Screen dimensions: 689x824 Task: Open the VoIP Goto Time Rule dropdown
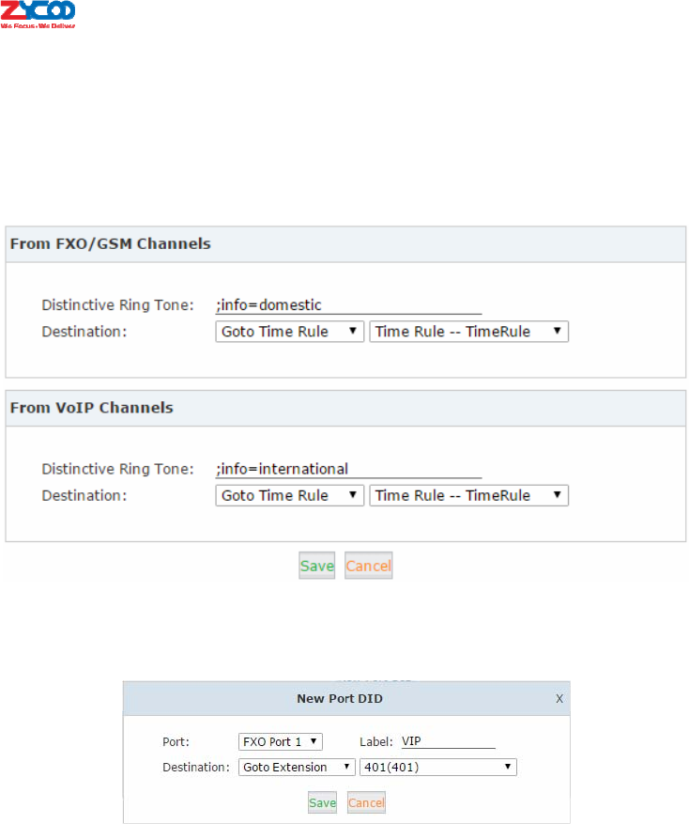tap(289, 495)
